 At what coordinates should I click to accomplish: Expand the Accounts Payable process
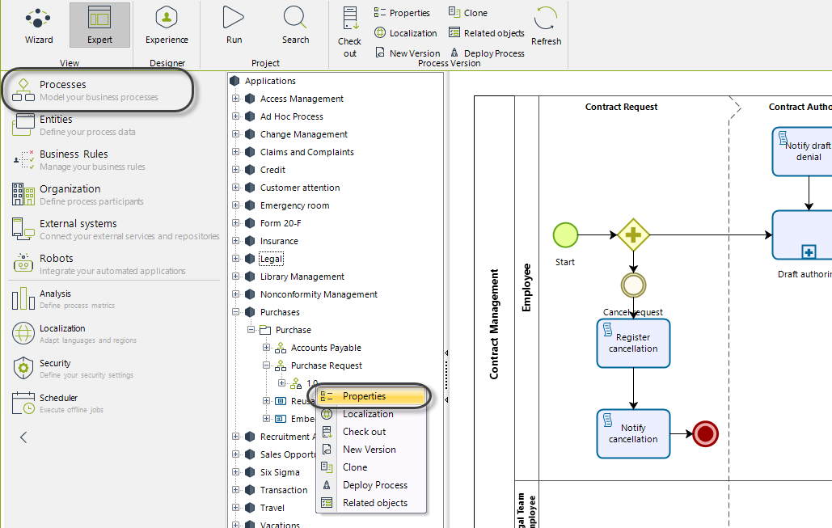tap(266, 348)
